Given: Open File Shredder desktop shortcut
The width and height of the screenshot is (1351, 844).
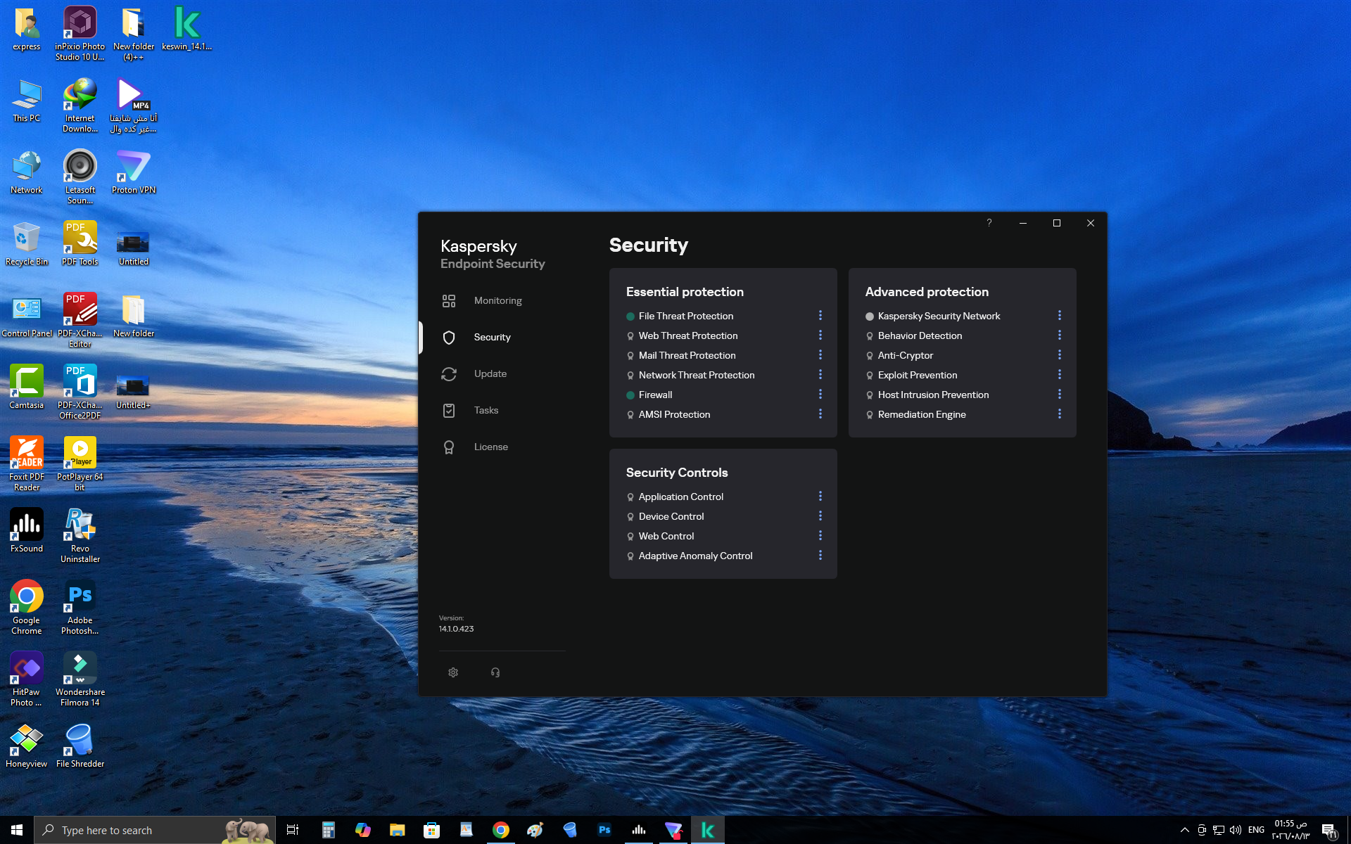Looking at the screenshot, I should point(80,746).
